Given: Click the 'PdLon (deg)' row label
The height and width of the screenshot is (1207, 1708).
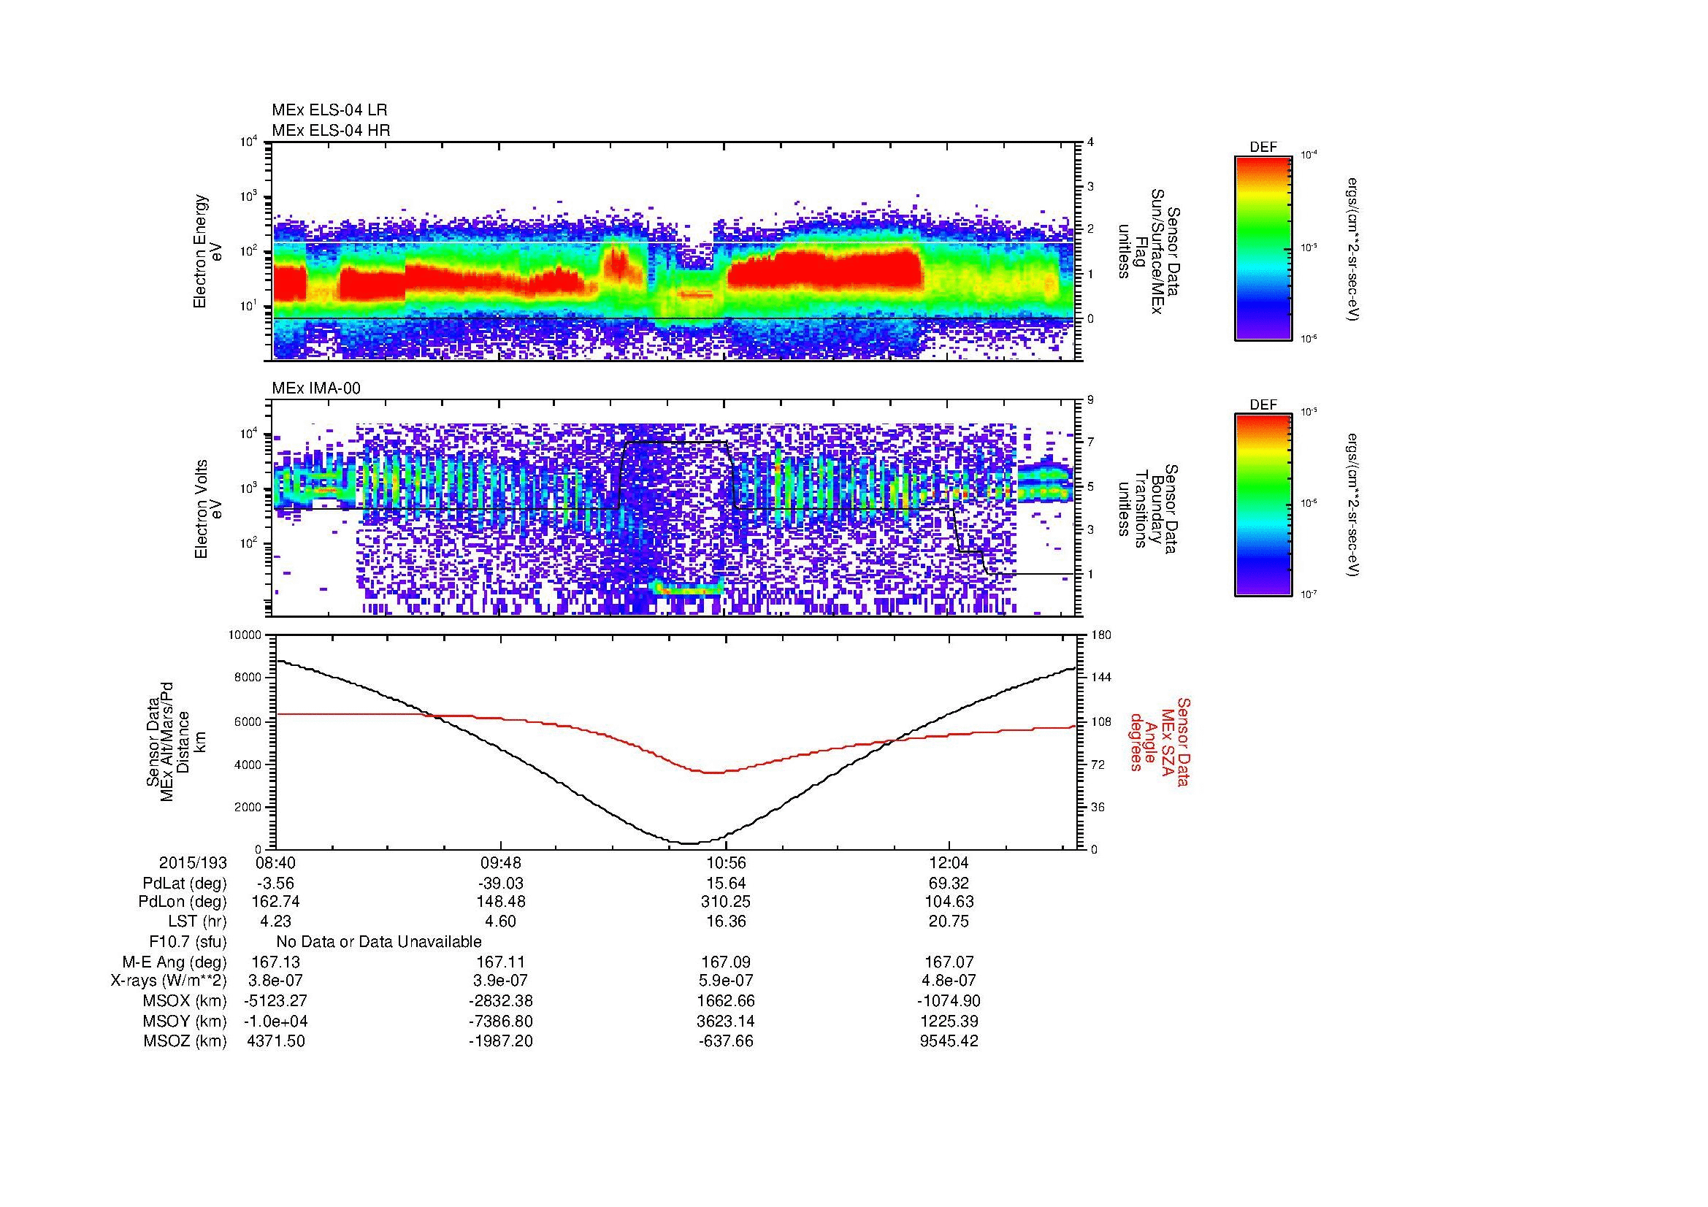Looking at the screenshot, I should tap(183, 902).
